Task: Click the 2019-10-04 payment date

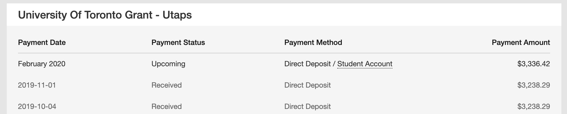Action: (37, 106)
